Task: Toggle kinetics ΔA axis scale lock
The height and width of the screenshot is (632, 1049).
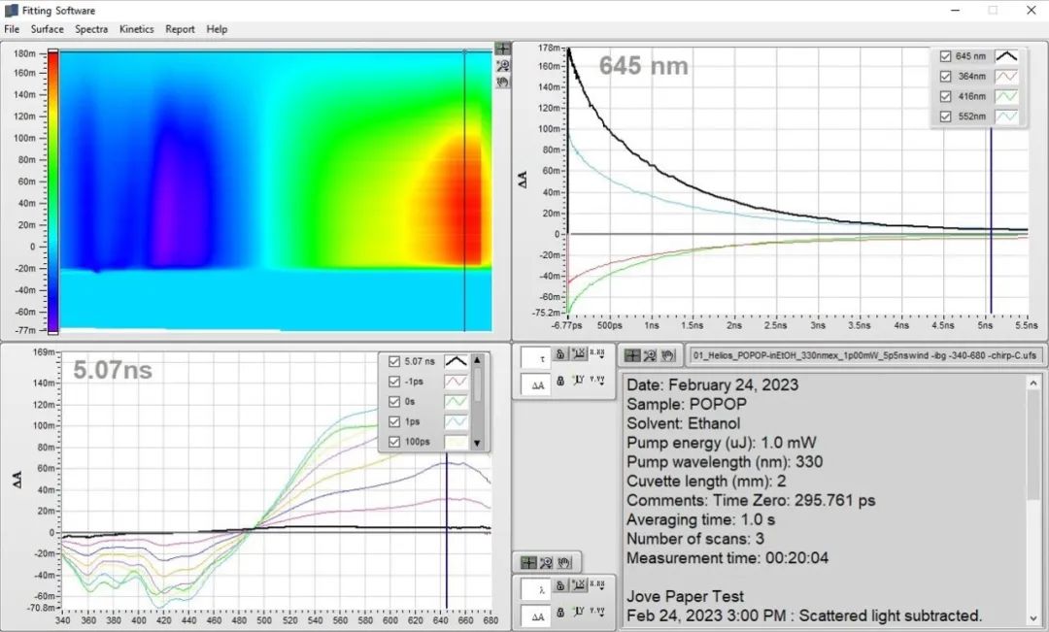Action: (560, 382)
